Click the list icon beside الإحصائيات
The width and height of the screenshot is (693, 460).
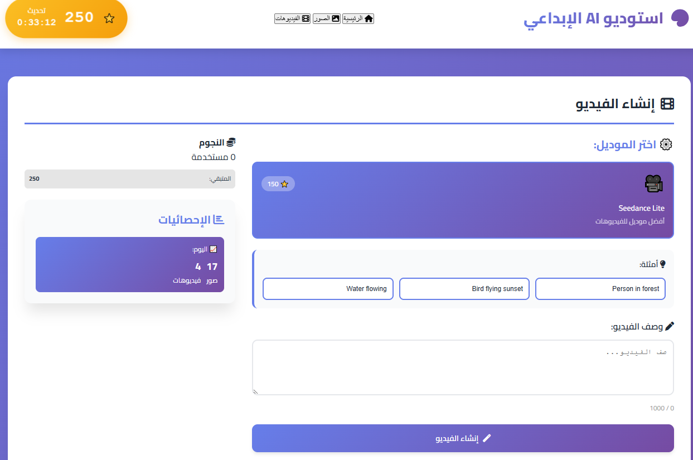219,220
